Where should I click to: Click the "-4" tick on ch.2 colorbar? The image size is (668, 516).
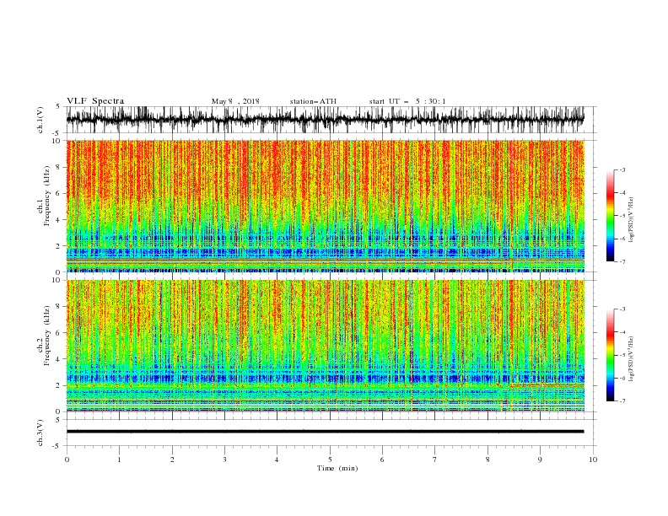622,332
